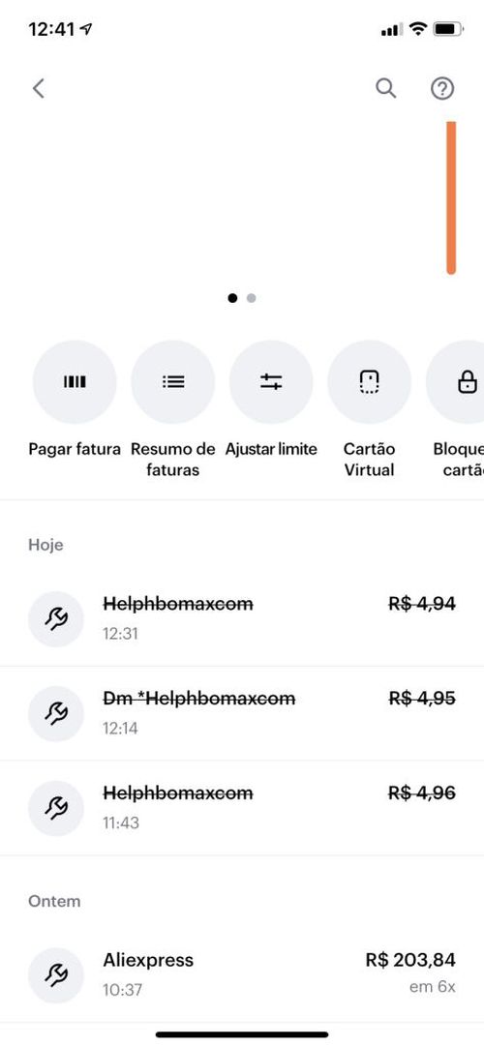
Task: Select the second carousel page dot
Action: [x=251, y=298]
